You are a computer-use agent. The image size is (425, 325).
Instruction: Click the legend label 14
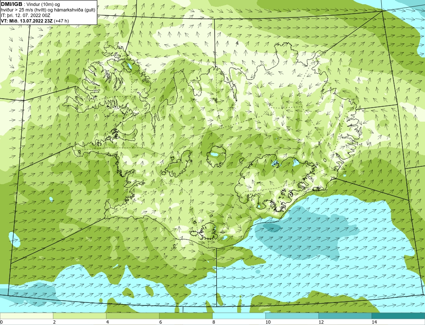click(x=374, y=322)
